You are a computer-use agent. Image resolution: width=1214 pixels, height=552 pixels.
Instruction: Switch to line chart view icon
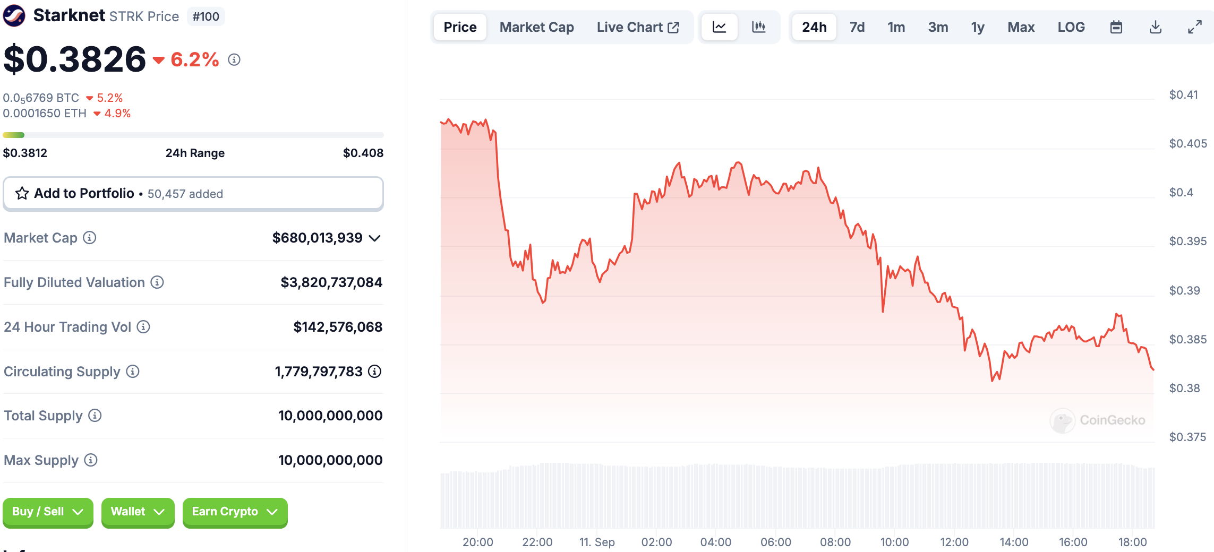(x=719, y=27)
